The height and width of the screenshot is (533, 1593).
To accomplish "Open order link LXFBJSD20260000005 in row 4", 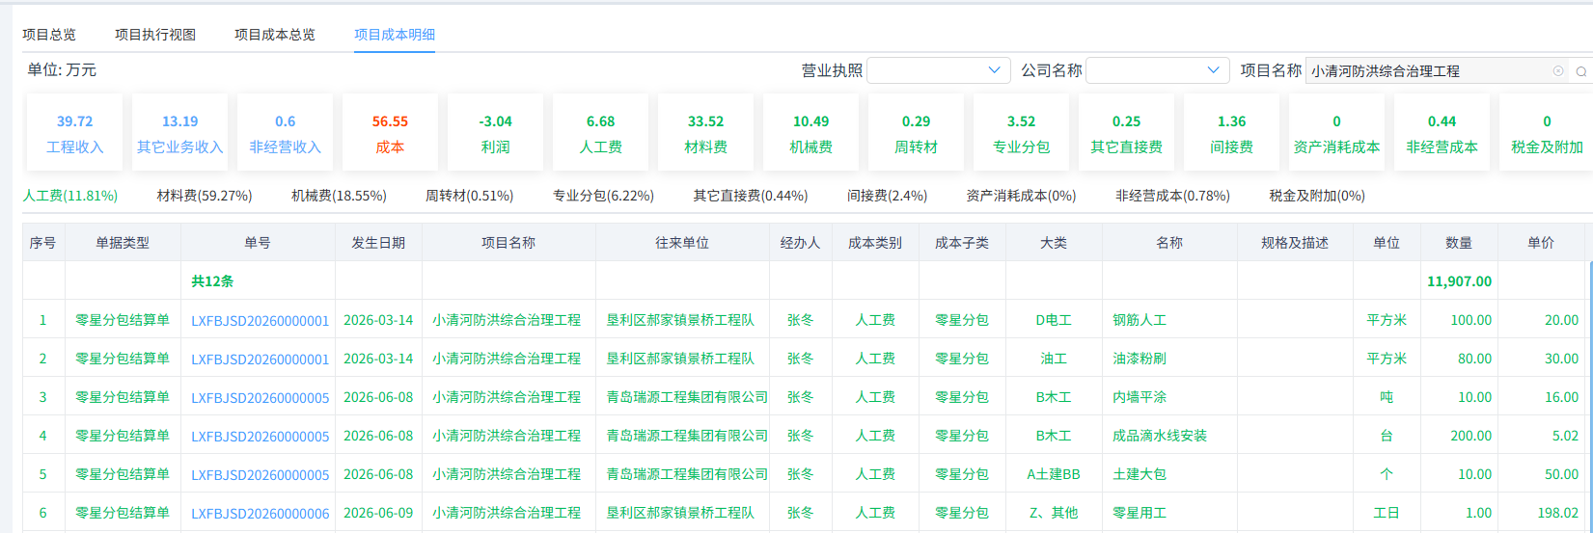I will coord(260,436).
